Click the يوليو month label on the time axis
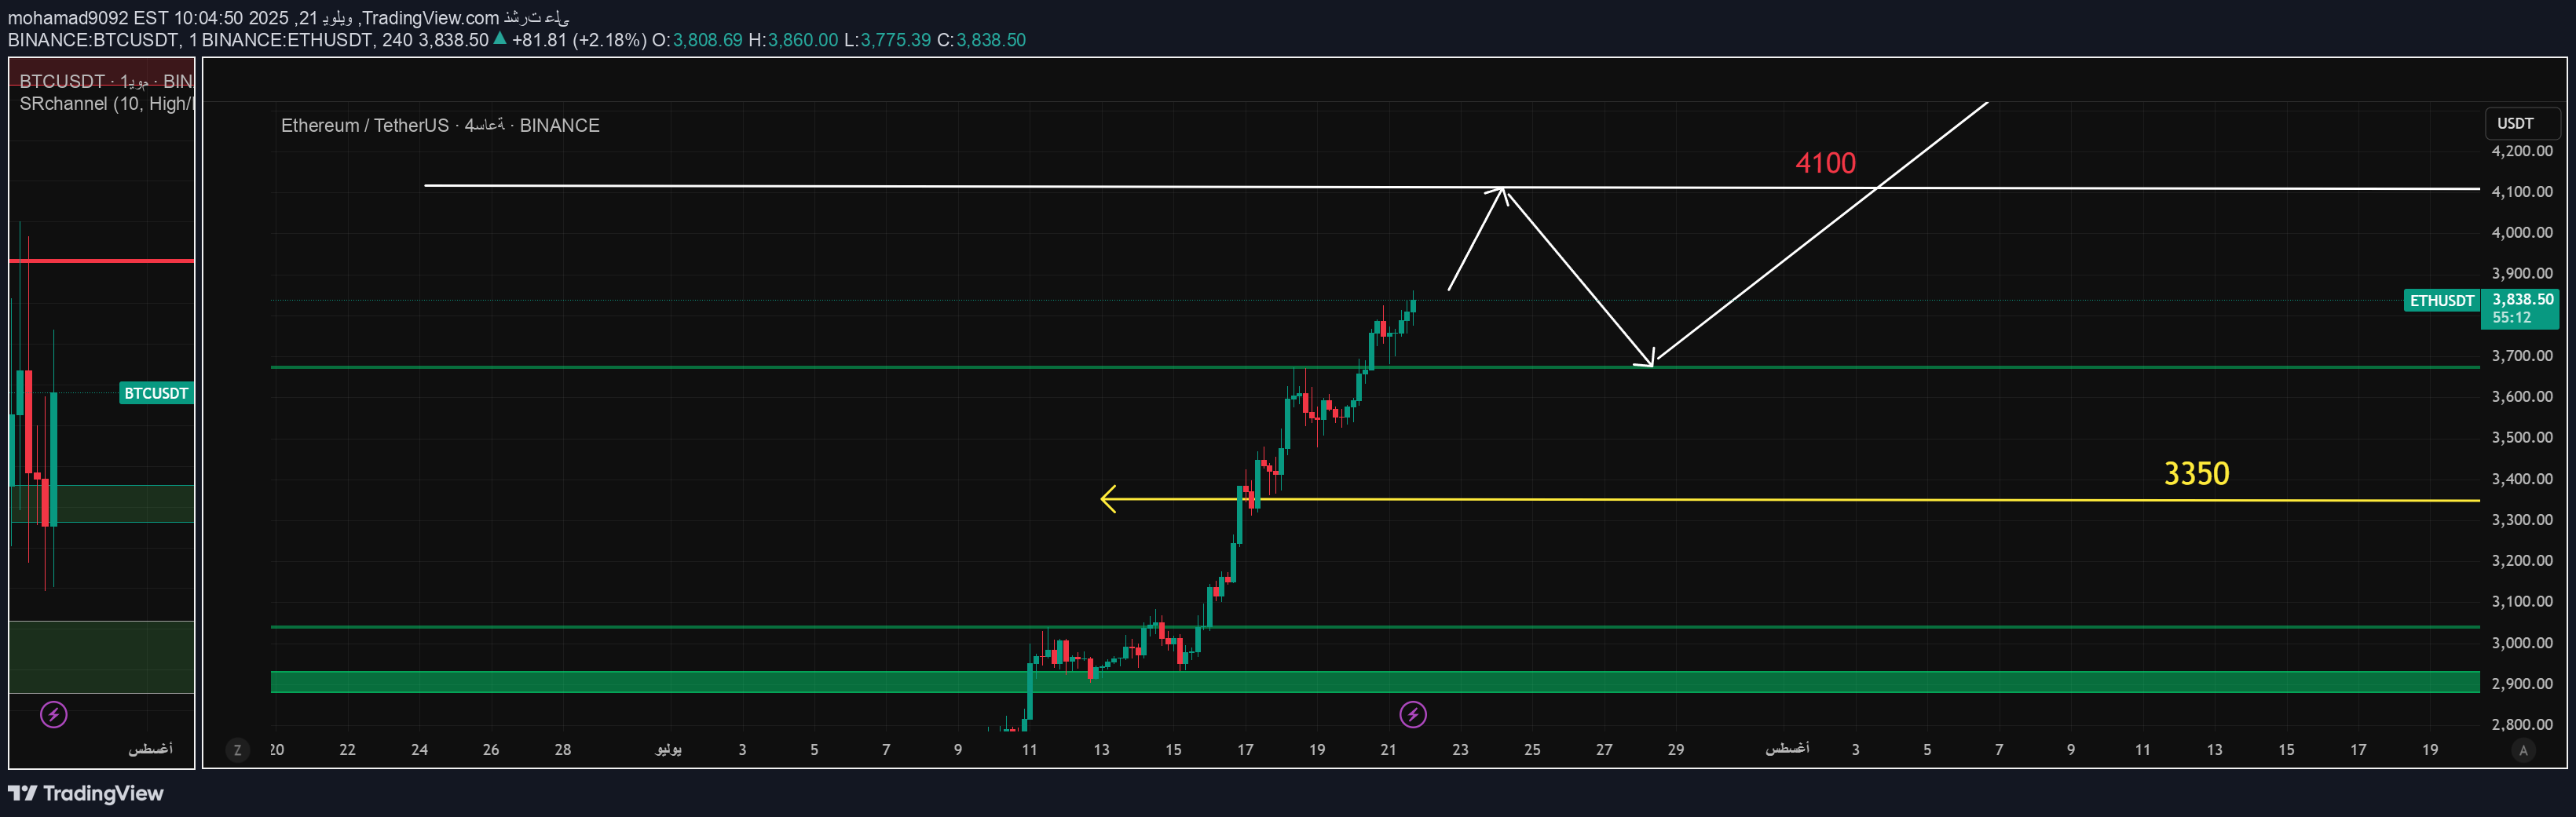 tap(669, 750)
